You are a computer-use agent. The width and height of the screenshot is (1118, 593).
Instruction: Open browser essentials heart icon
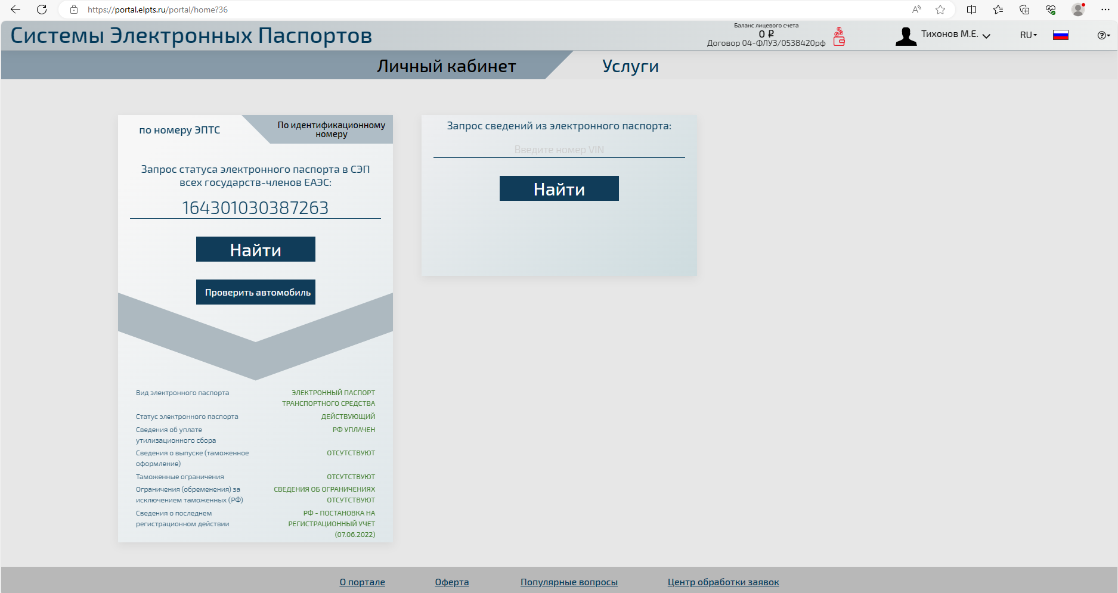(x=1051, y=10)
